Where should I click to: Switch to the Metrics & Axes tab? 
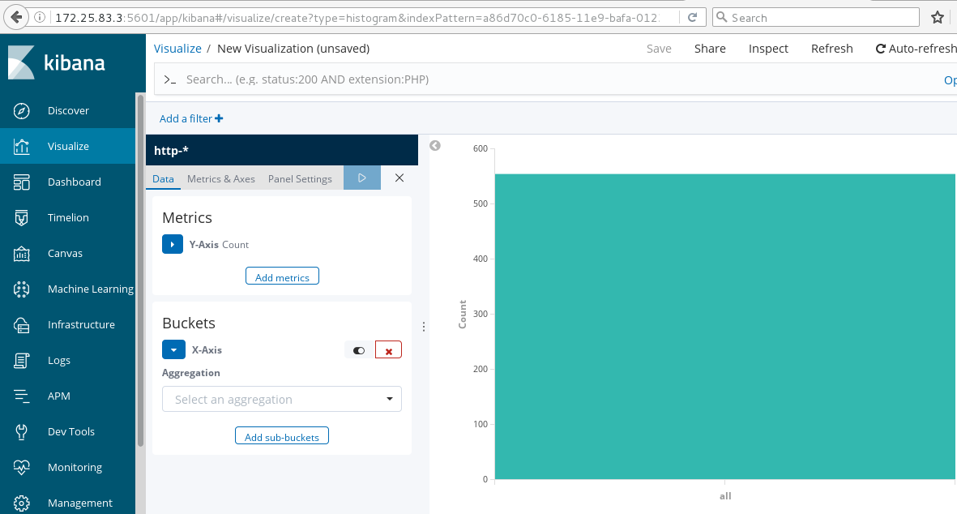[221, 179]
